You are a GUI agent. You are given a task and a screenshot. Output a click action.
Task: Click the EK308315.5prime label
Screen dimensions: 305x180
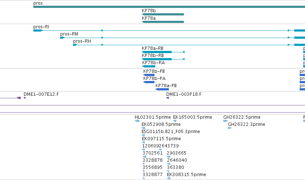pyautogui.click(x=186, y=175)
